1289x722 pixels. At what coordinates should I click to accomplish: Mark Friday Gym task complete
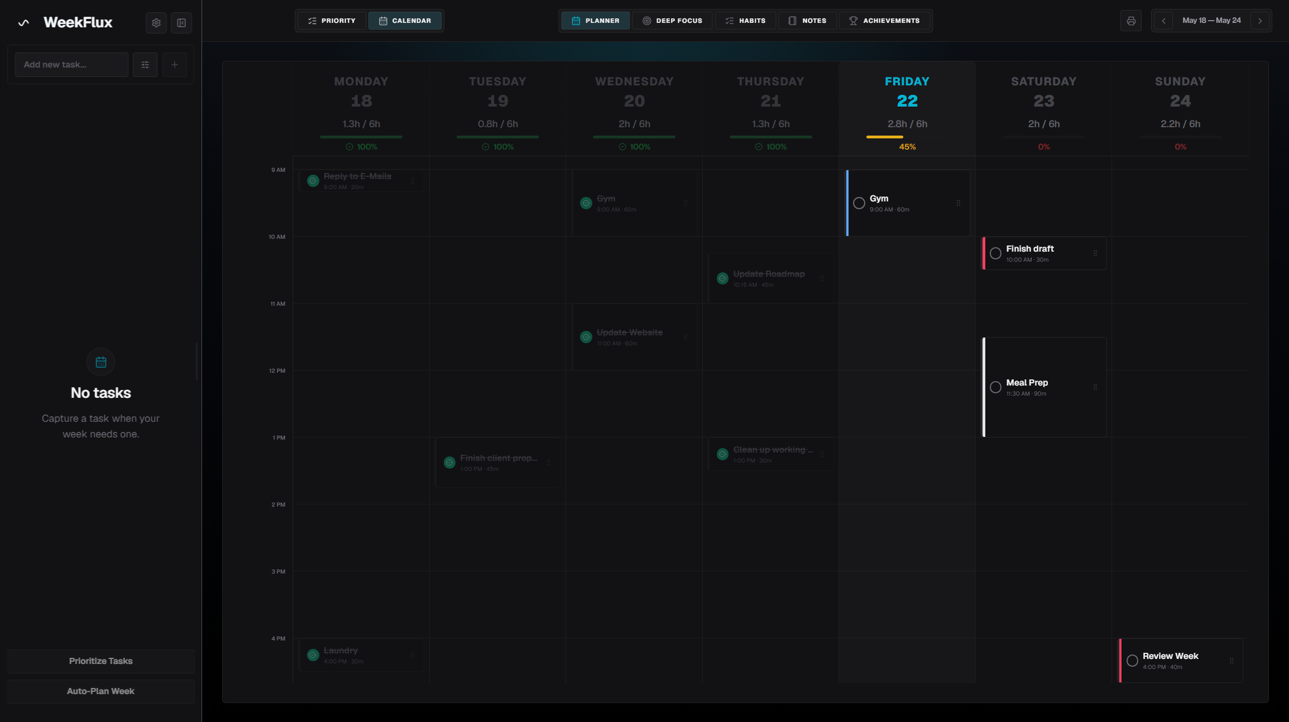pyautogui.click(x=859, y=203)
